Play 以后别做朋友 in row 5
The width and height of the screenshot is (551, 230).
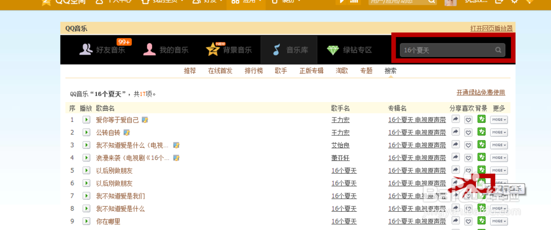click(86, 170)
